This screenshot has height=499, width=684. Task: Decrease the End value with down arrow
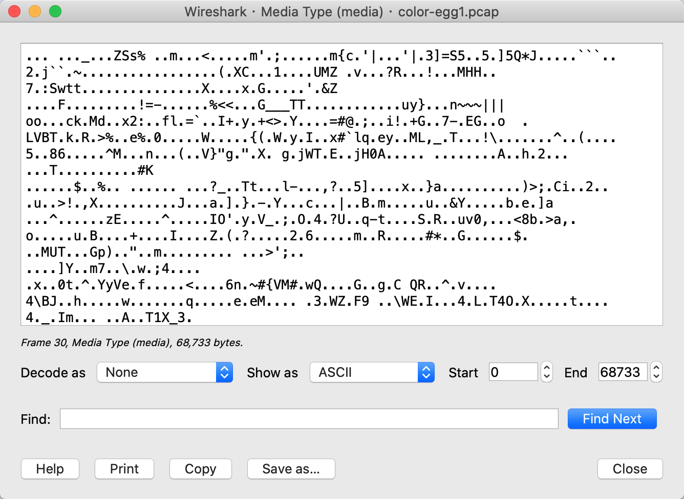(x=656, y=377)
